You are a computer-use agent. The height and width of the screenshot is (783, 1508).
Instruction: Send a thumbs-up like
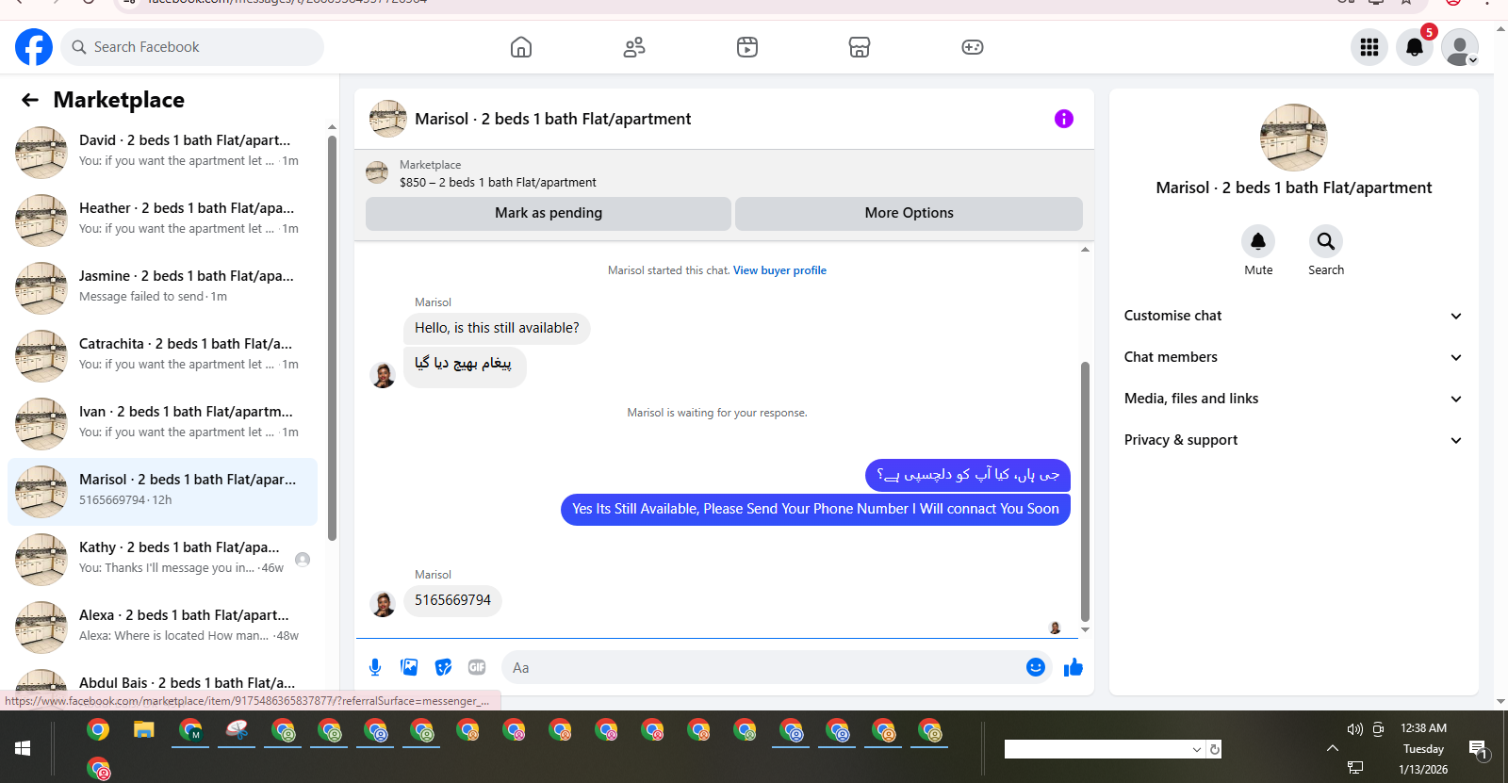click(1074, 667)
